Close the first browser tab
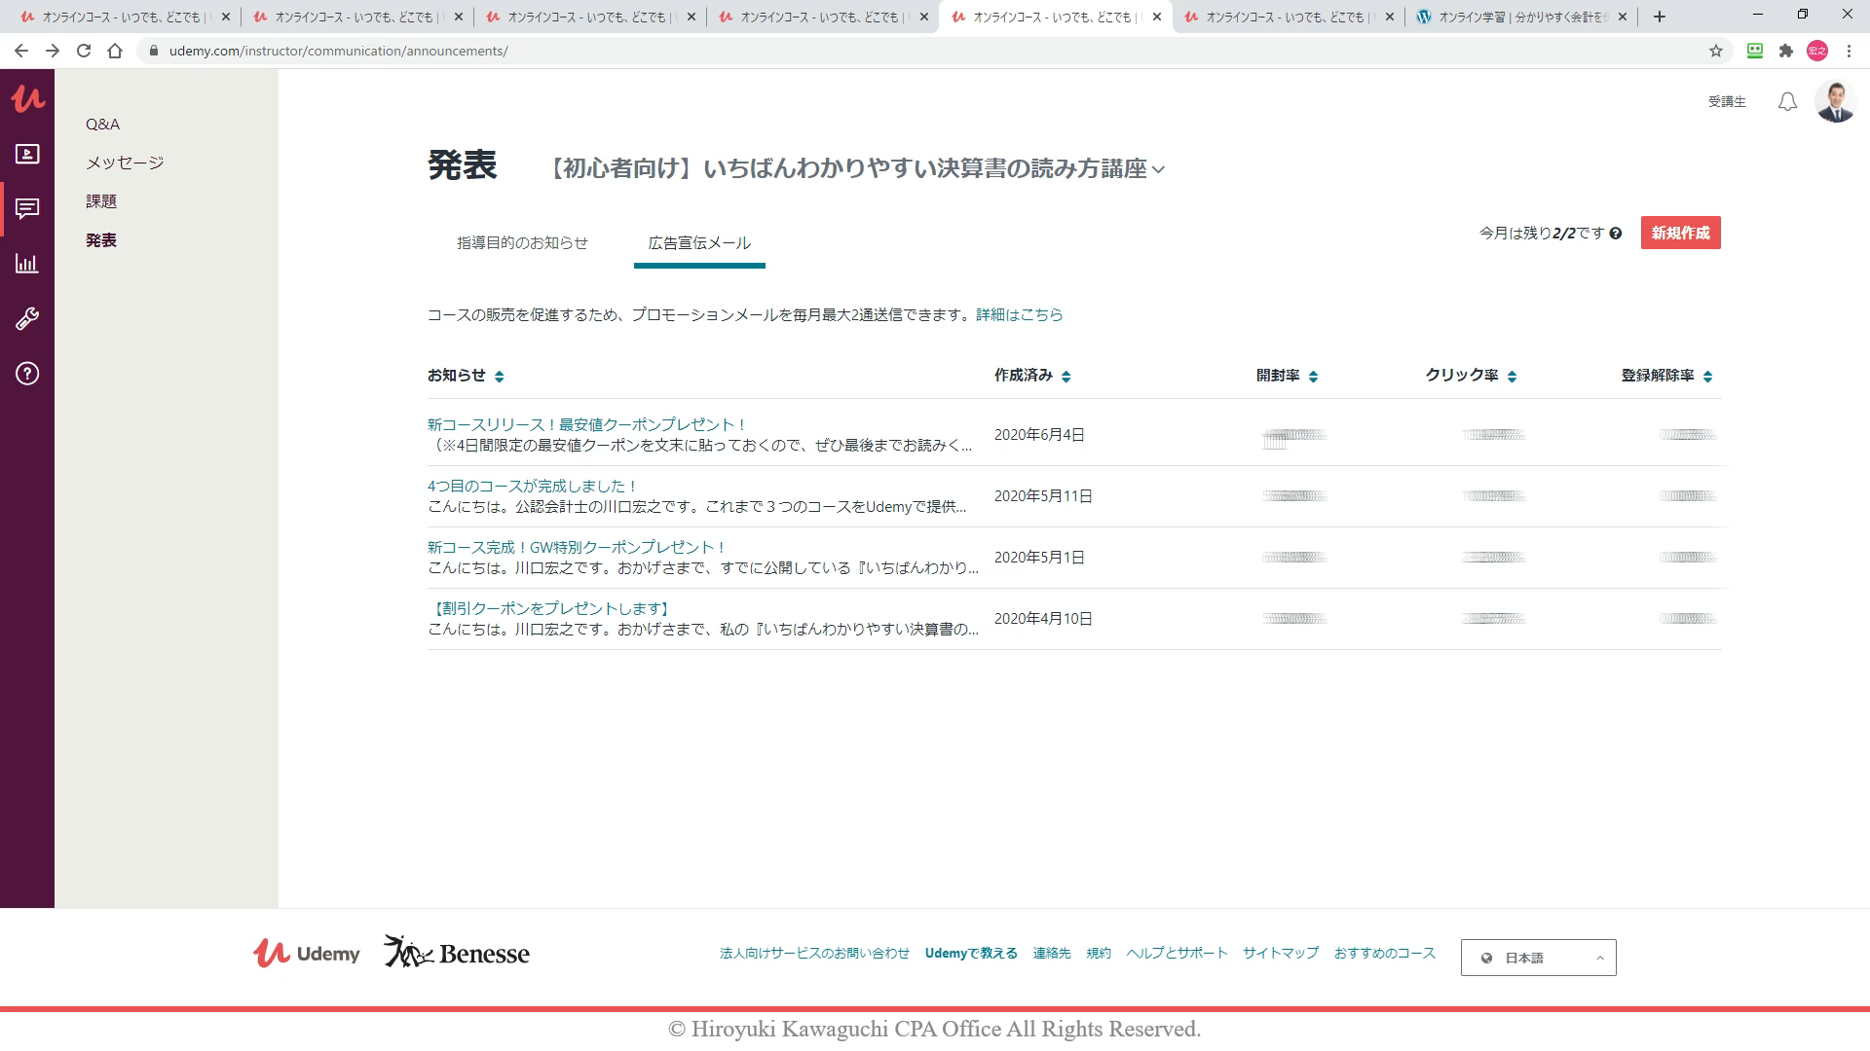Viewport: 1870px width, 1051px height. tap(226, 17)
